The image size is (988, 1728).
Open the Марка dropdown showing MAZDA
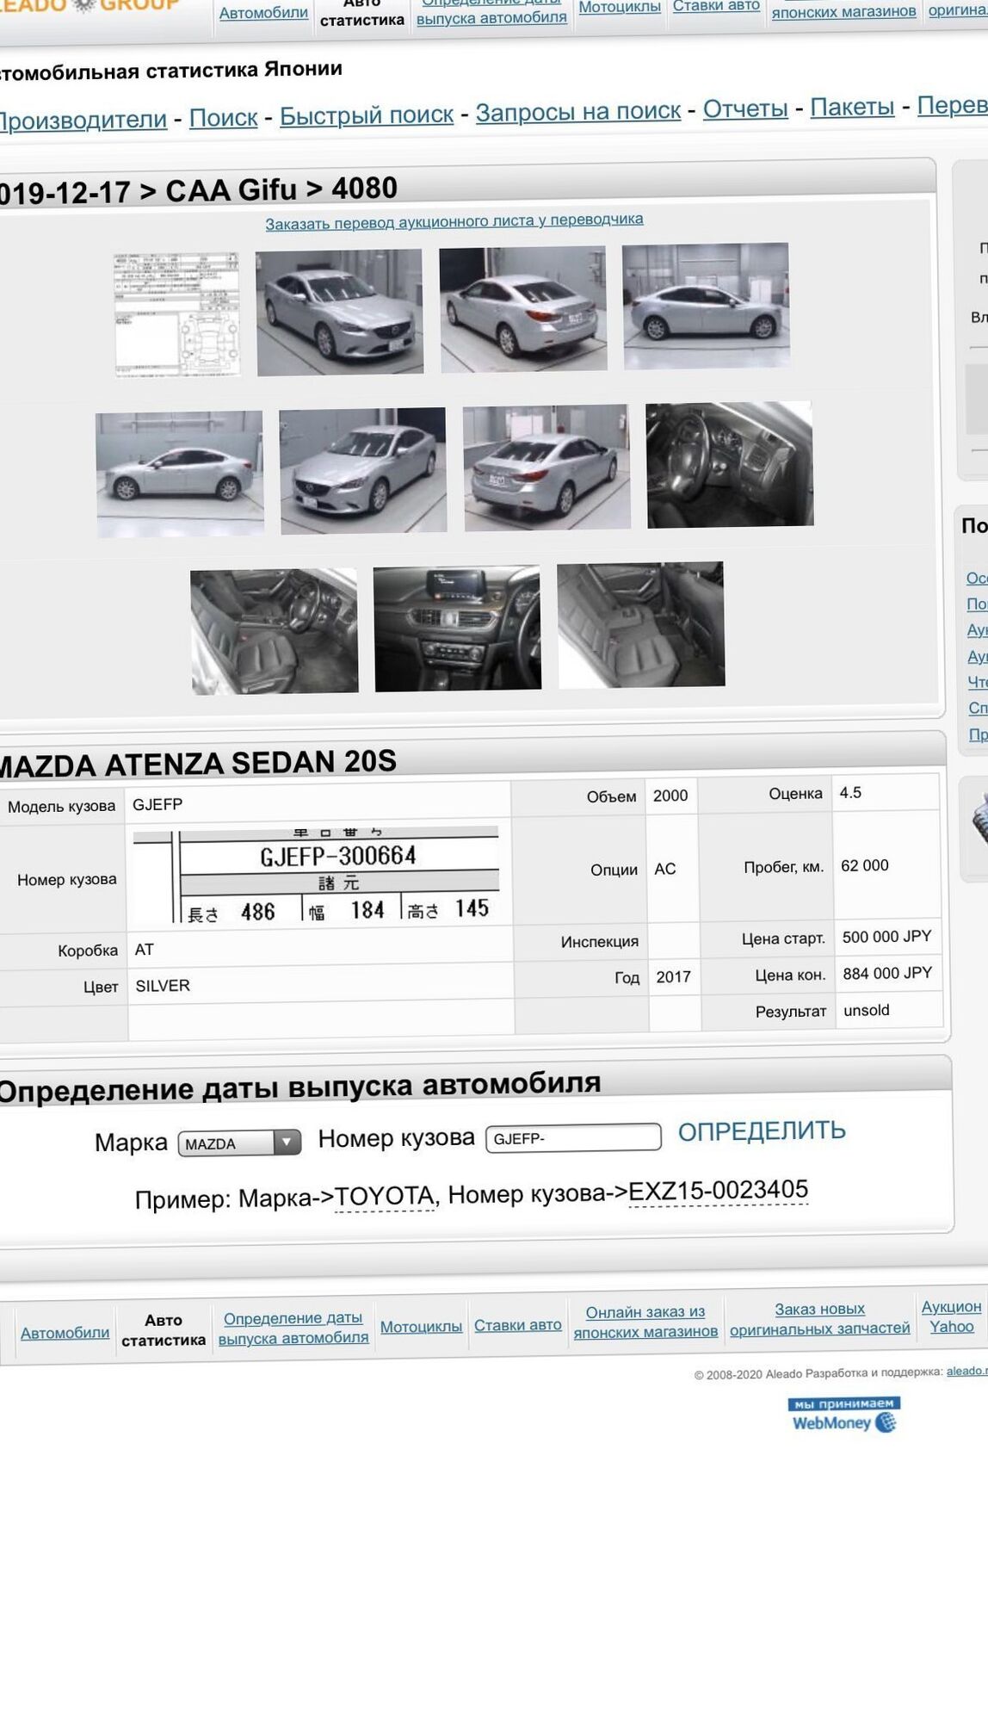point(239,1143)
